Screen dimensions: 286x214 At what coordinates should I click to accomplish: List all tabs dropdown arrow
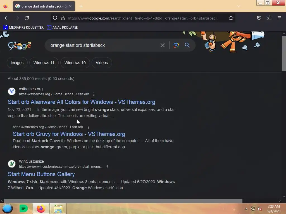pos(239,6)
